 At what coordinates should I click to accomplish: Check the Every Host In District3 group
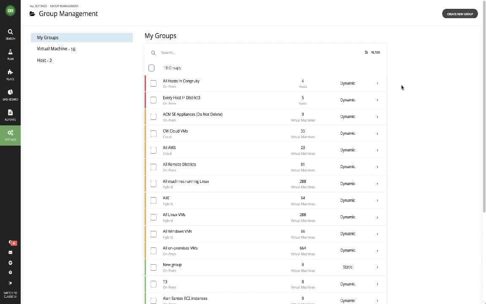click(154, 100)
